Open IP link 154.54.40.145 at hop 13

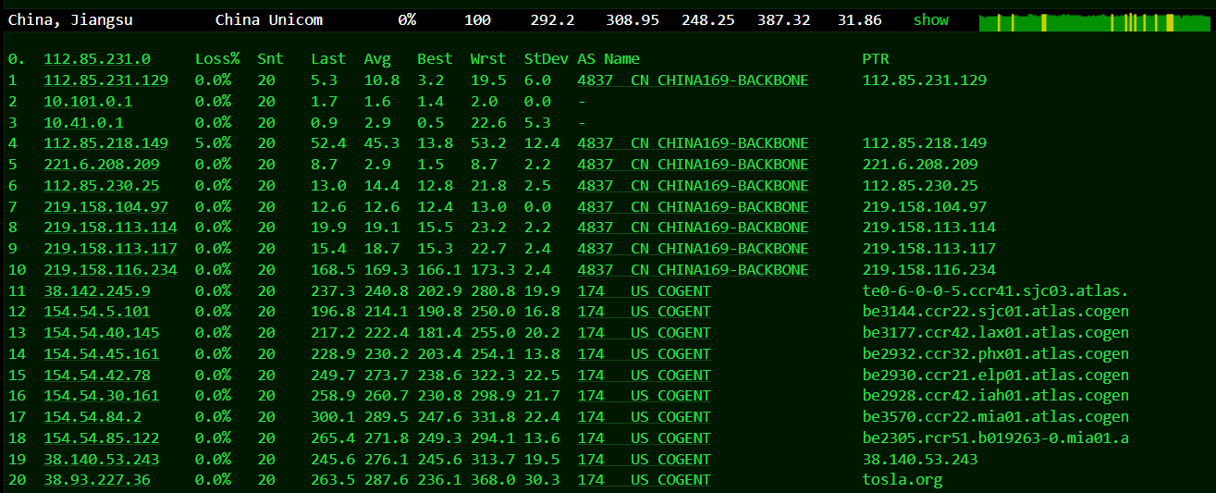(102, 333)
